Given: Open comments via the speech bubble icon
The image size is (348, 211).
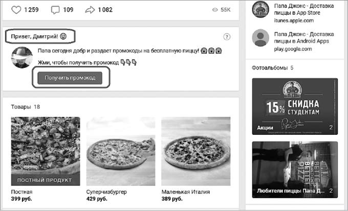Looking at the screenshot, I should (55, 10).
